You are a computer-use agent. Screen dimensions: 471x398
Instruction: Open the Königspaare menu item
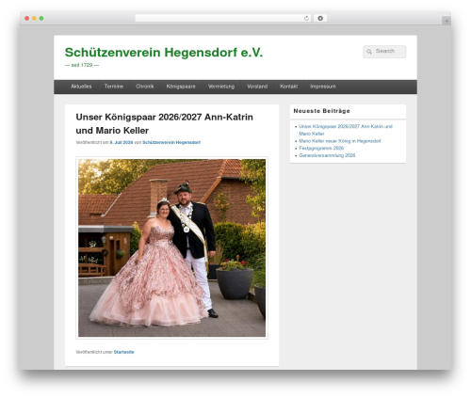click(x=181, y=87)
